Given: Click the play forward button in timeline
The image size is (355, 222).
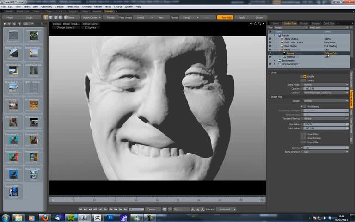Looking at the screenshot, I should click(106, 210).
